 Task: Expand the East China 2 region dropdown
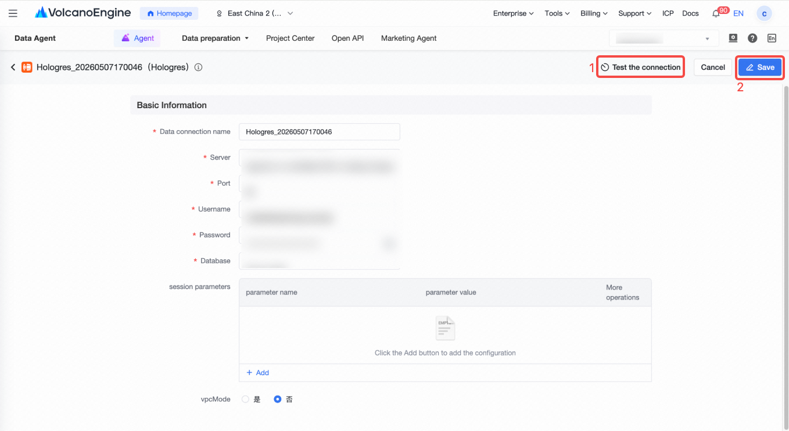point(254,13)
